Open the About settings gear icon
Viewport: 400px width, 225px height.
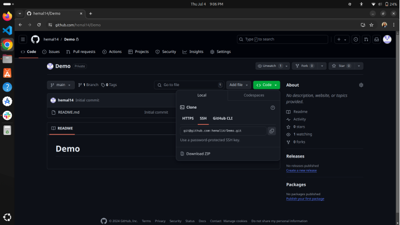361,85
